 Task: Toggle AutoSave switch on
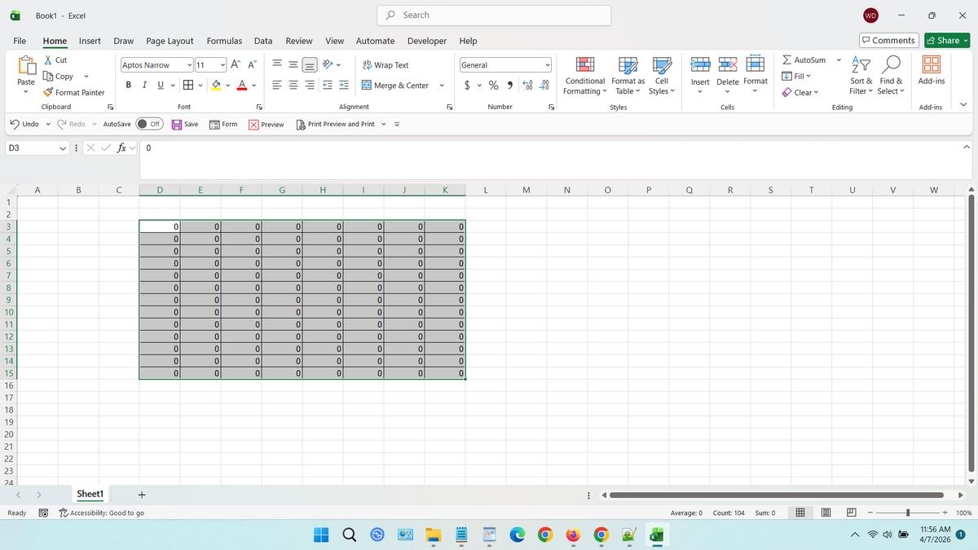[x=149, y=124]
